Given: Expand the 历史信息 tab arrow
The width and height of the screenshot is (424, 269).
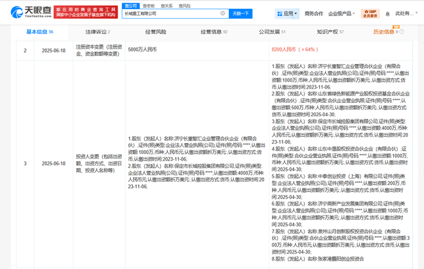Looking at the screenshot, I should pos(401,31).
